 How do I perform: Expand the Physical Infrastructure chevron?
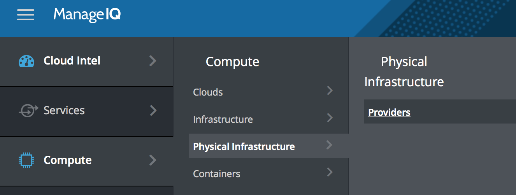[330, 145]
